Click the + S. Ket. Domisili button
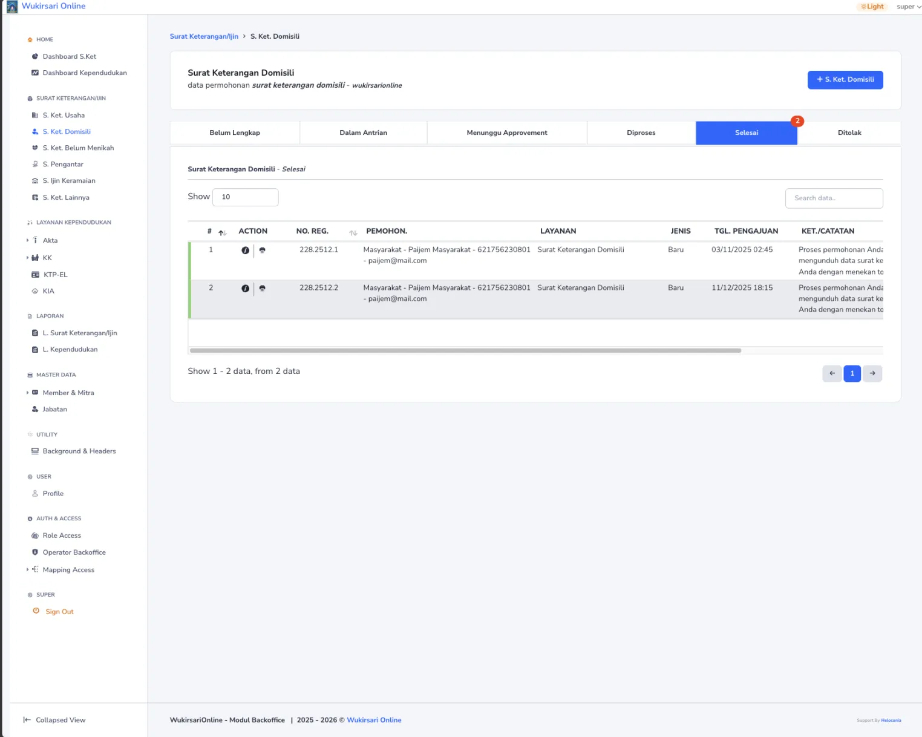 pos(845,80)
